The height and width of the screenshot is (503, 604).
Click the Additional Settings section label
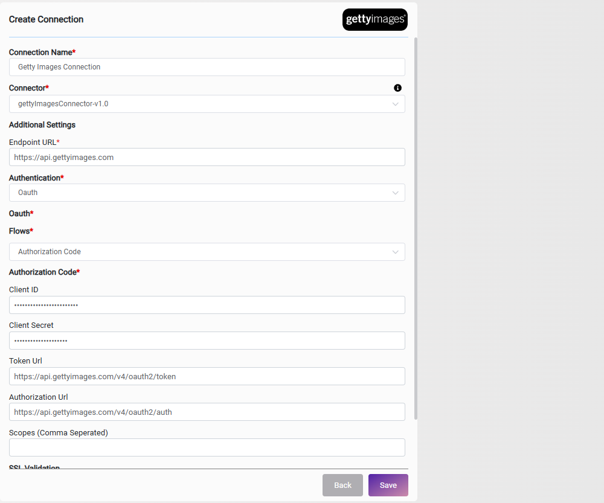[x=42, y=125]
